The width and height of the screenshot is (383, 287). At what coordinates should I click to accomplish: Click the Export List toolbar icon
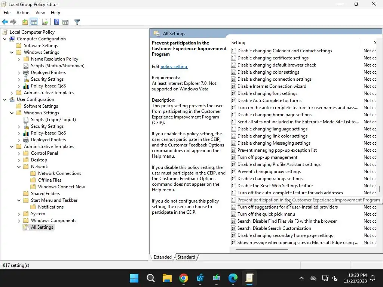45,22
